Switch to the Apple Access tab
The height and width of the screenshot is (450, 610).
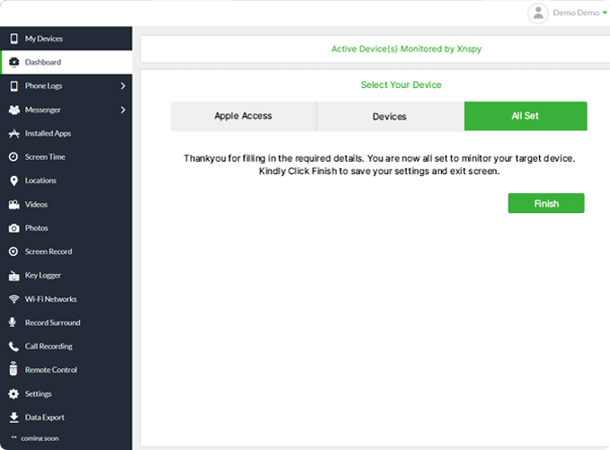243,117
